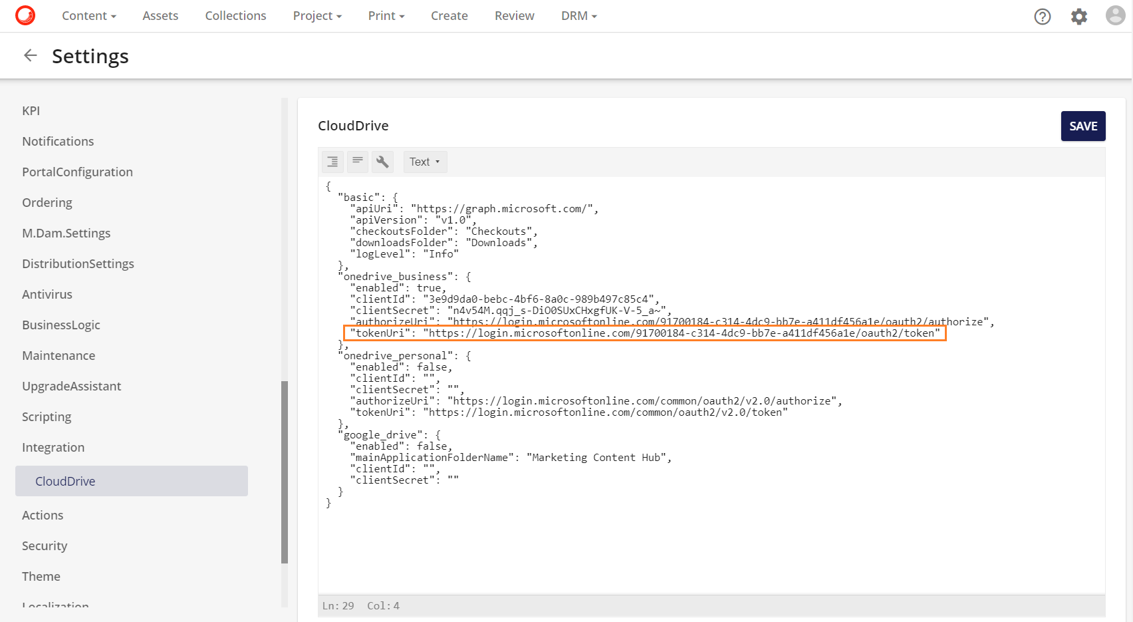The image size is (1133, 622).
Task: Open the Create page
Action: 449,16
